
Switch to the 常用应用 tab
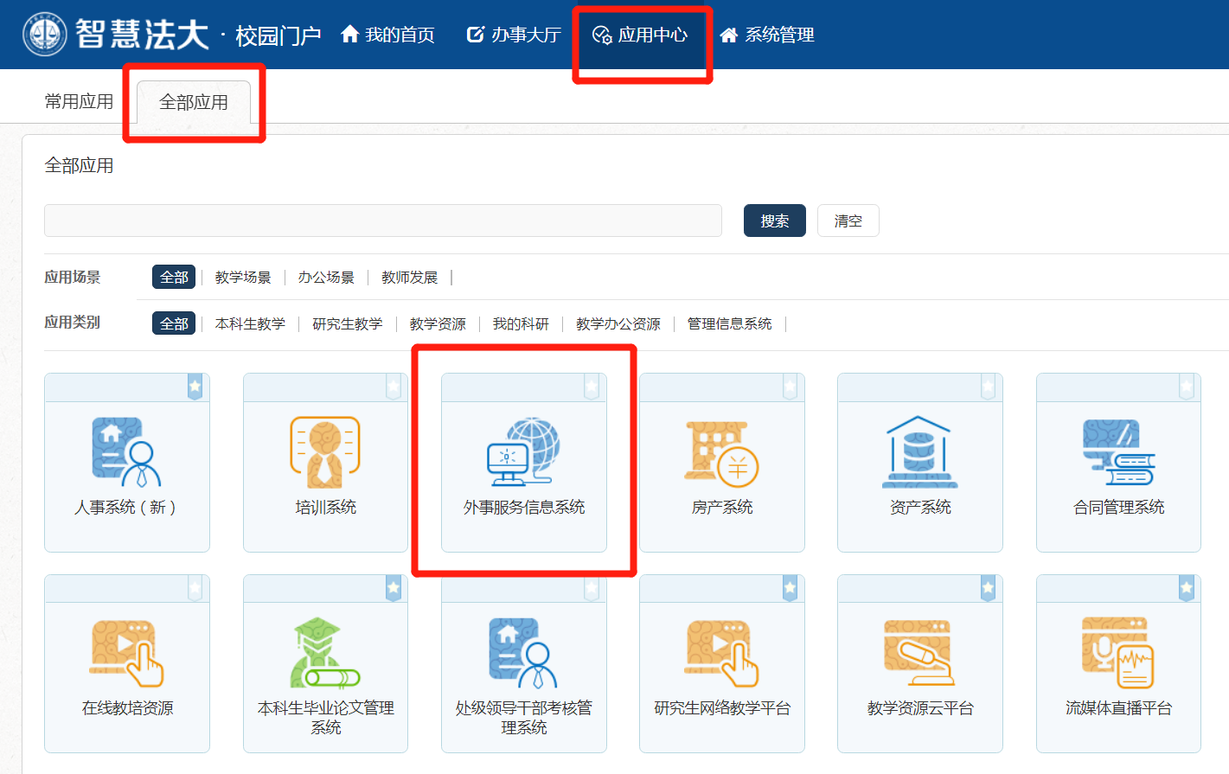tap(79, 102)
